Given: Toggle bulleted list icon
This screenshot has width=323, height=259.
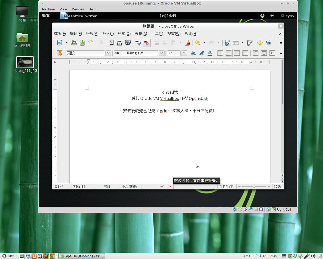Looking at the screenshot, I should [264, 53].
